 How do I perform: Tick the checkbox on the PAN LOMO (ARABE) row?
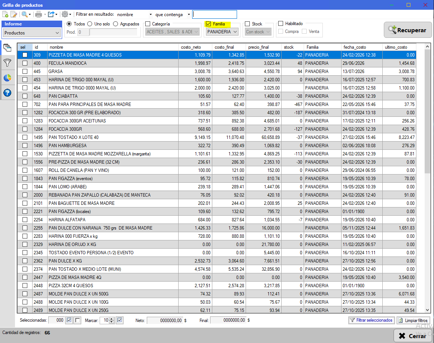point(25,186)
